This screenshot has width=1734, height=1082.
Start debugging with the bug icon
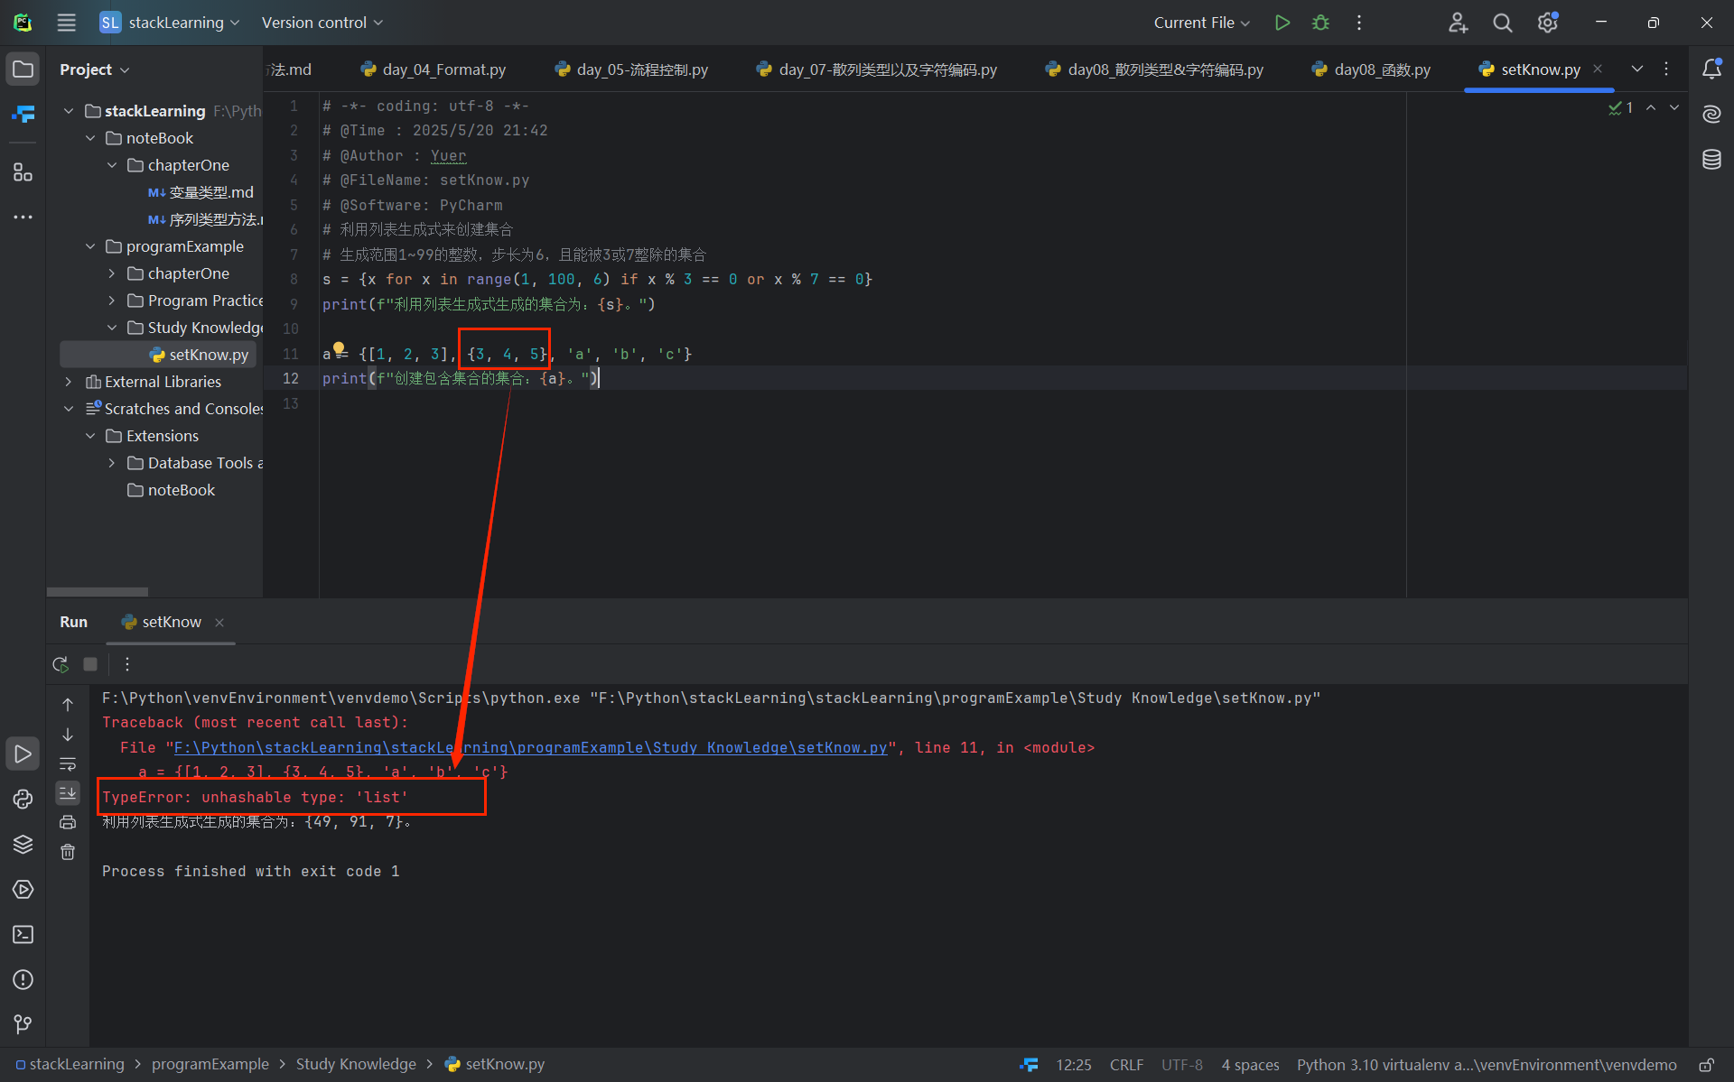[x=1320, y=23]
